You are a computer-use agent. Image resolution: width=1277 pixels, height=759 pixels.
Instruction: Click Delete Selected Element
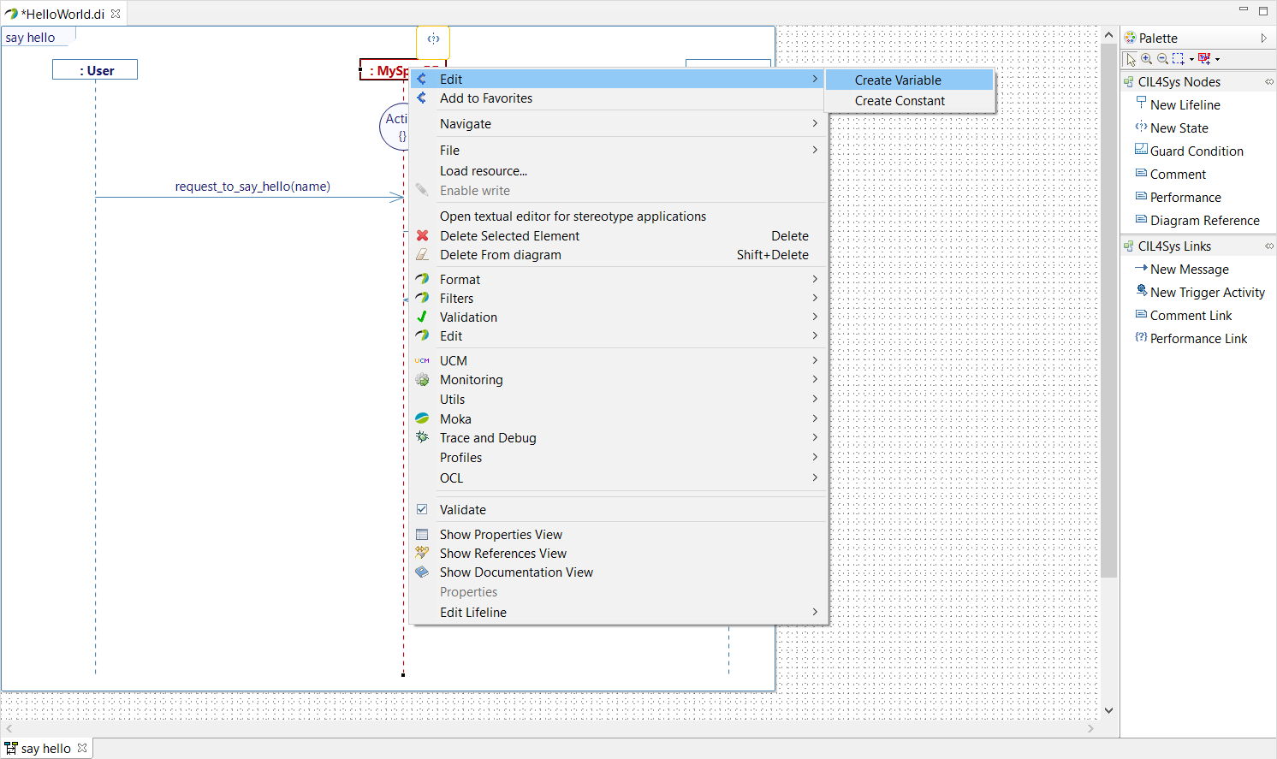coord(618,236)
